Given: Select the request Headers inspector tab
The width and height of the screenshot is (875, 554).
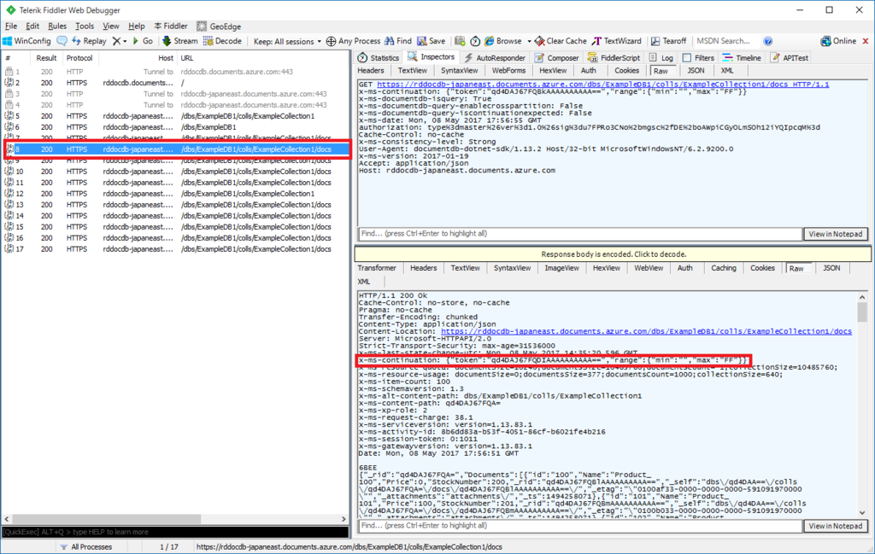Looking at the screenshot, I should [371, 71].
